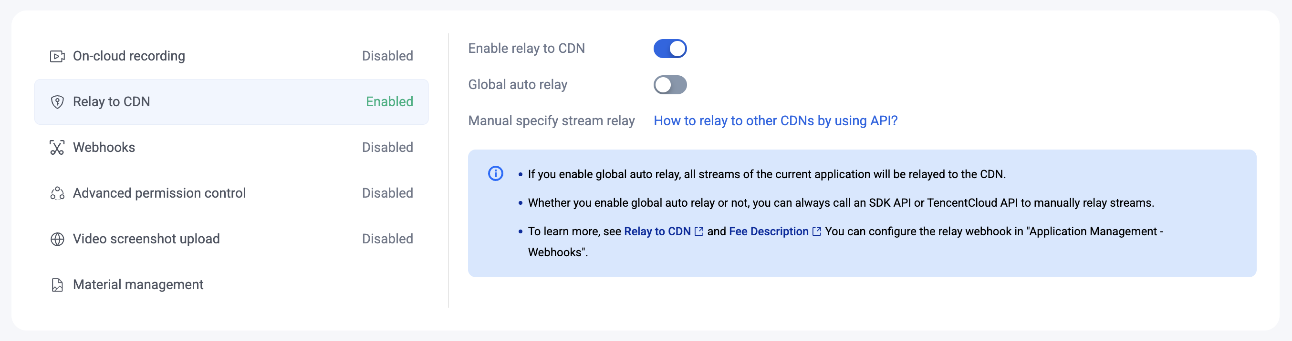Follow the Relay to CDN documentation link
The height and width of the screenshot is (341, 1292).
tap(657, 231)
